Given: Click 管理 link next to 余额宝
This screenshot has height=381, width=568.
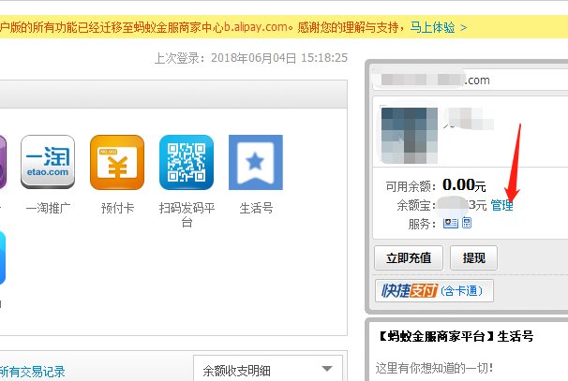Looking at the screenshot, I should (x=501, y=206).
